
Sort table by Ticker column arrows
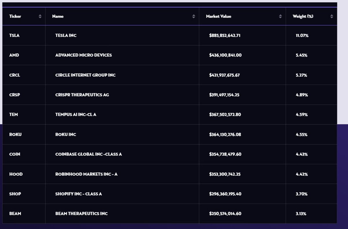tap(40, 17)
